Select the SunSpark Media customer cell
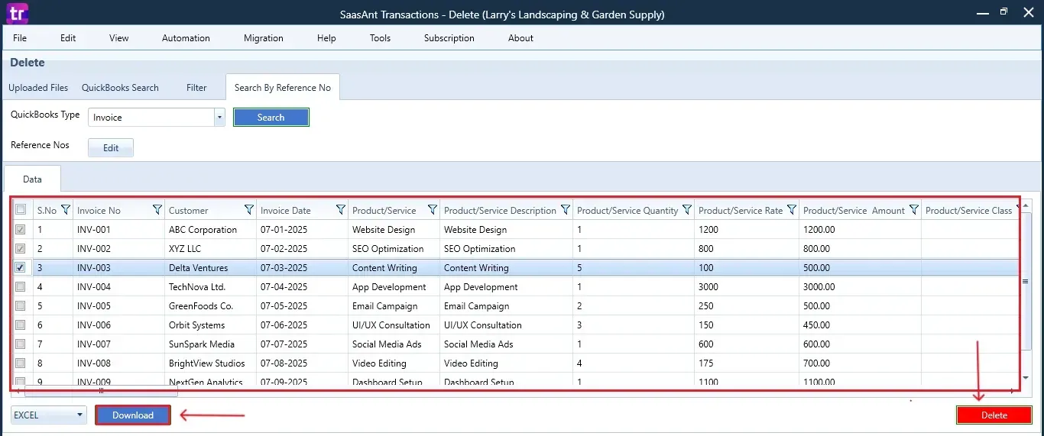The image size is (1044, 436). (210, 344)
